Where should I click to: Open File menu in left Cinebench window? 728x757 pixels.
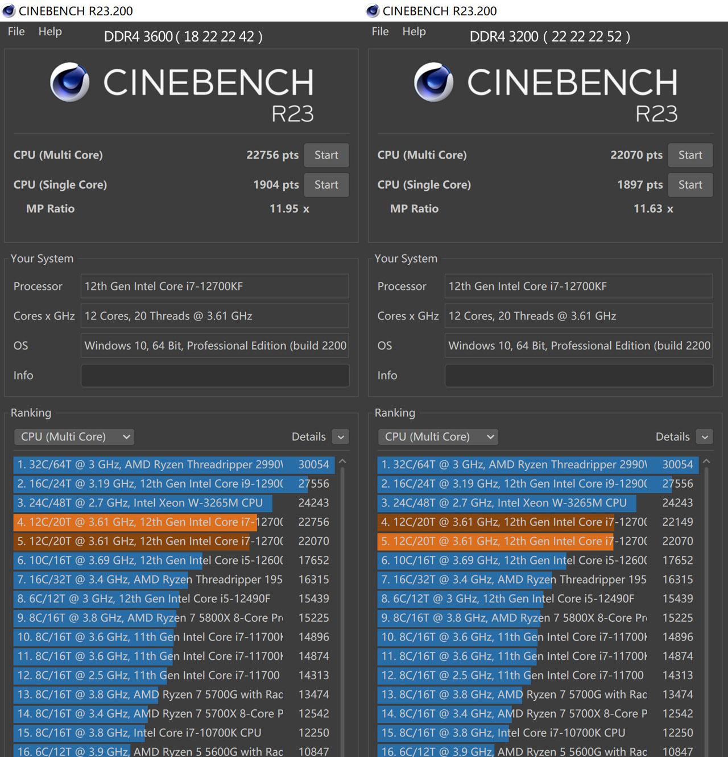pyautogui.click(x=16, y=32)
